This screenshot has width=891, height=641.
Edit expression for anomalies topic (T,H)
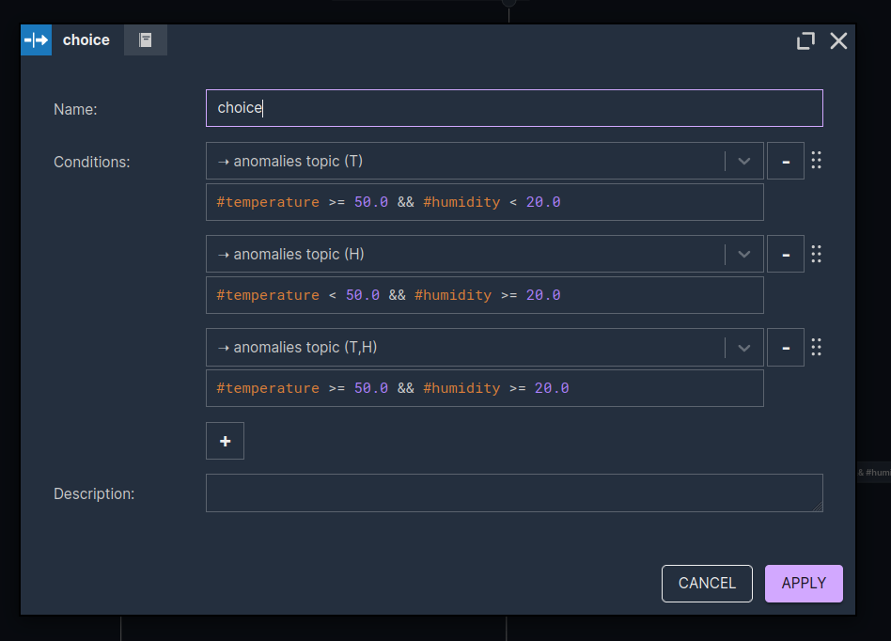(484, 389)
